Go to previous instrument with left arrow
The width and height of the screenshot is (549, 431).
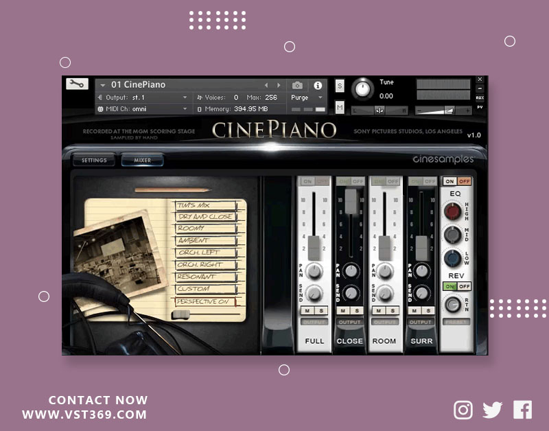(x=266, y=85)
